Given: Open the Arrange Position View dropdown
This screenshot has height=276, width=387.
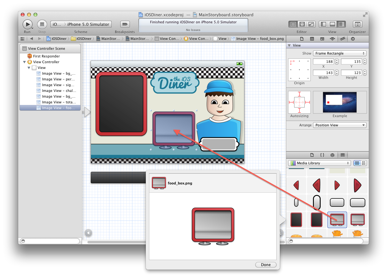Looking at the screenshot, I should click(x=339, y=125).
